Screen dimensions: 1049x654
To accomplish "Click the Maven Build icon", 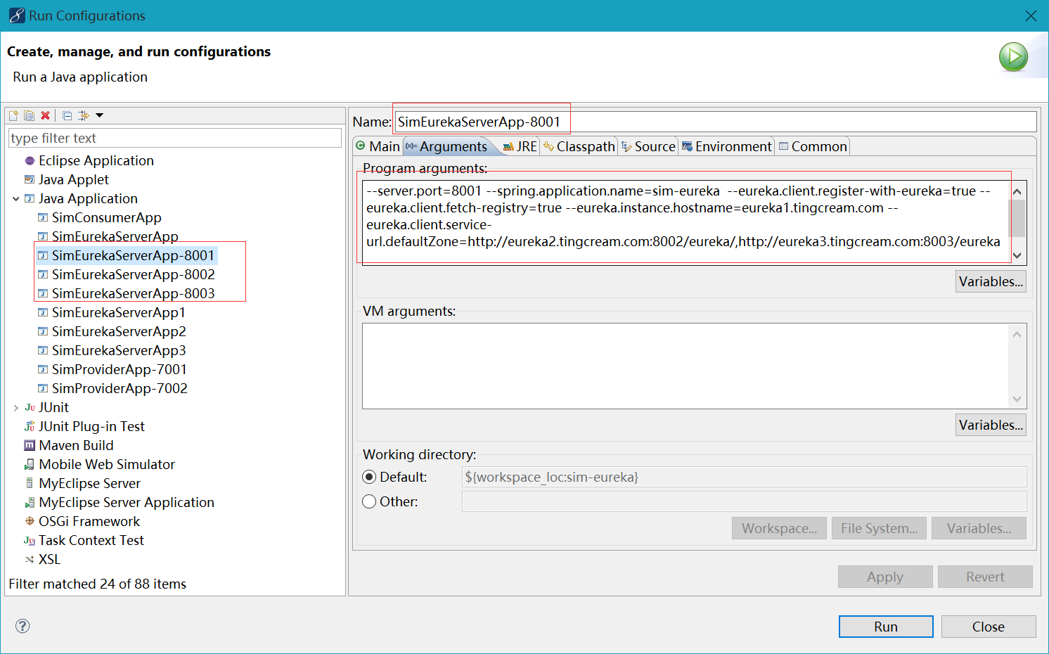I will pos(30,445).
